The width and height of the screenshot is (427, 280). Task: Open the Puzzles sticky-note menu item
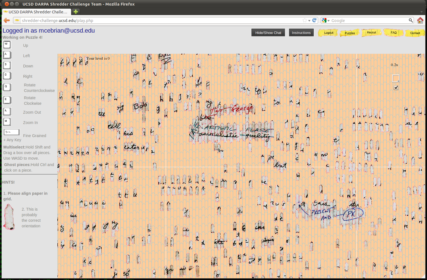(350, 33)
